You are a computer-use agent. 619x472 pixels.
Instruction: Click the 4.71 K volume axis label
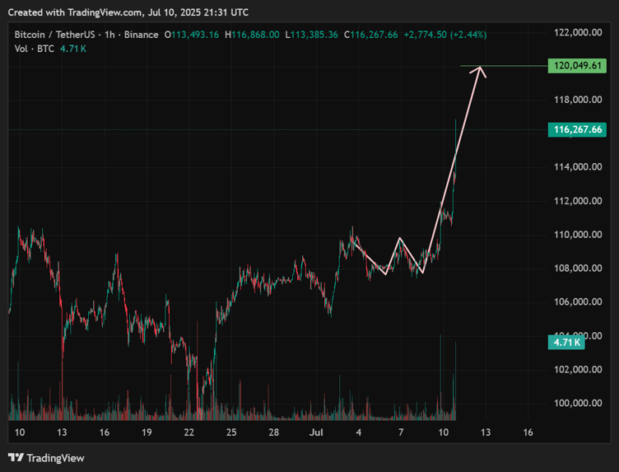pyautogui.click(x=567, y=341)
